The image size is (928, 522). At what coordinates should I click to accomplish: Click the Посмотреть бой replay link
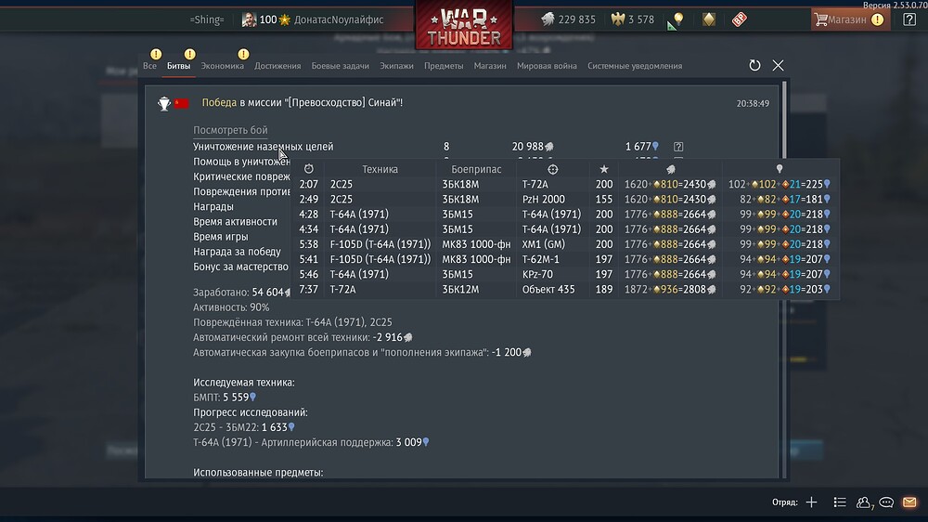pos(230,130)
